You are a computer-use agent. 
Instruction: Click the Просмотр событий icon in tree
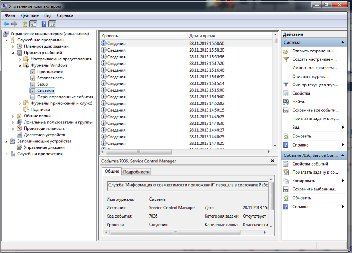[x=19, y=53]
